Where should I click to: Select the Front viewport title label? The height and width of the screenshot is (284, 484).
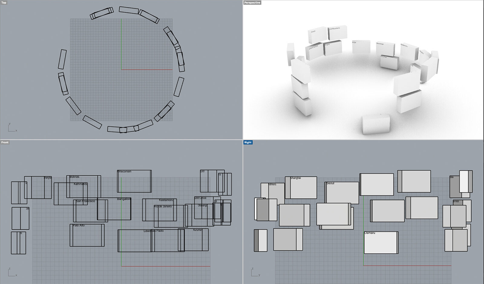tap(5, 142)
